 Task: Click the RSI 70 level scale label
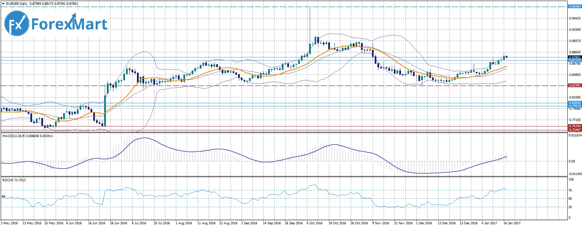tap(570, 190)
